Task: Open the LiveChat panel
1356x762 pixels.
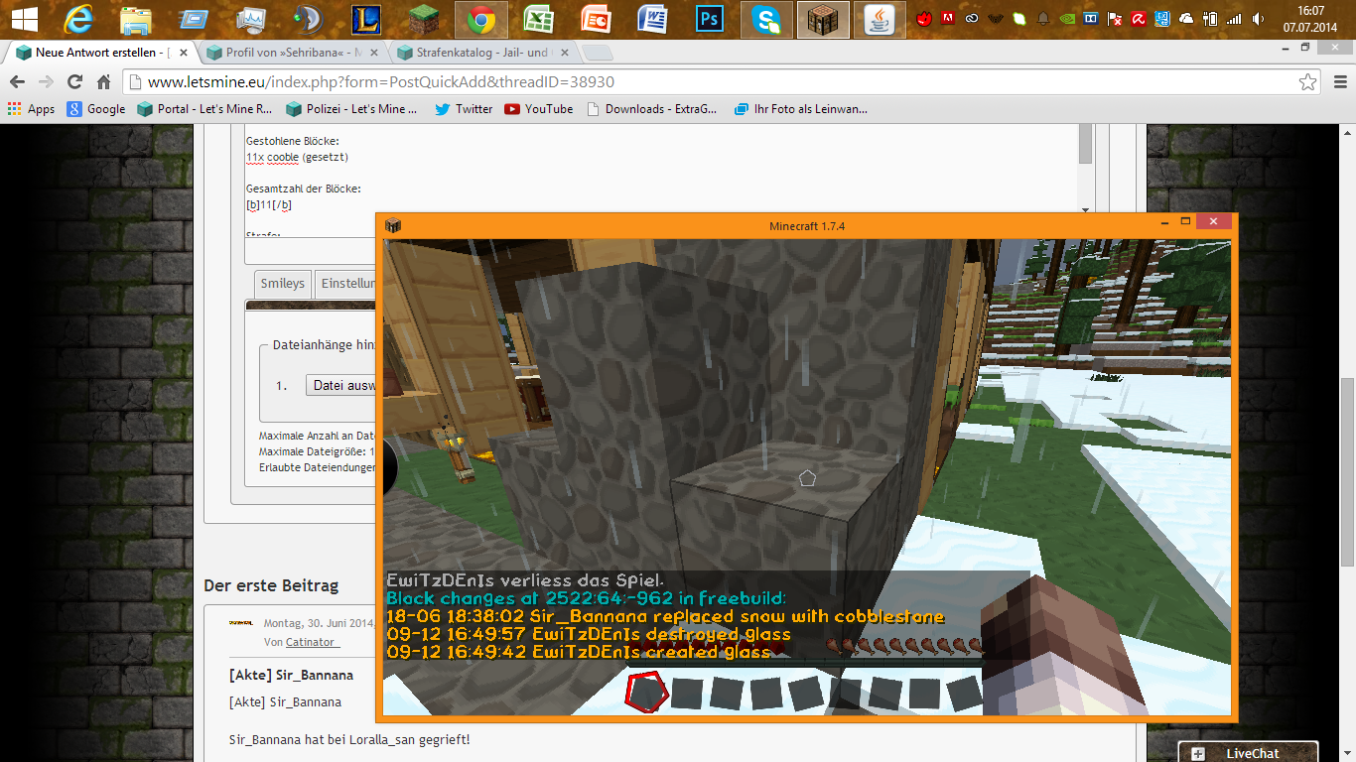Action: 1248,753
